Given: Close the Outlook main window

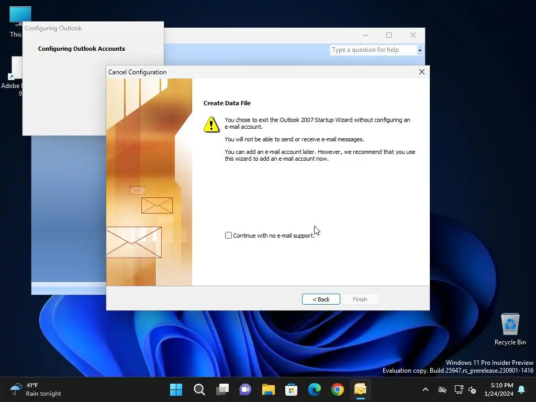Looking at the screenshot, I should point(413,35).
